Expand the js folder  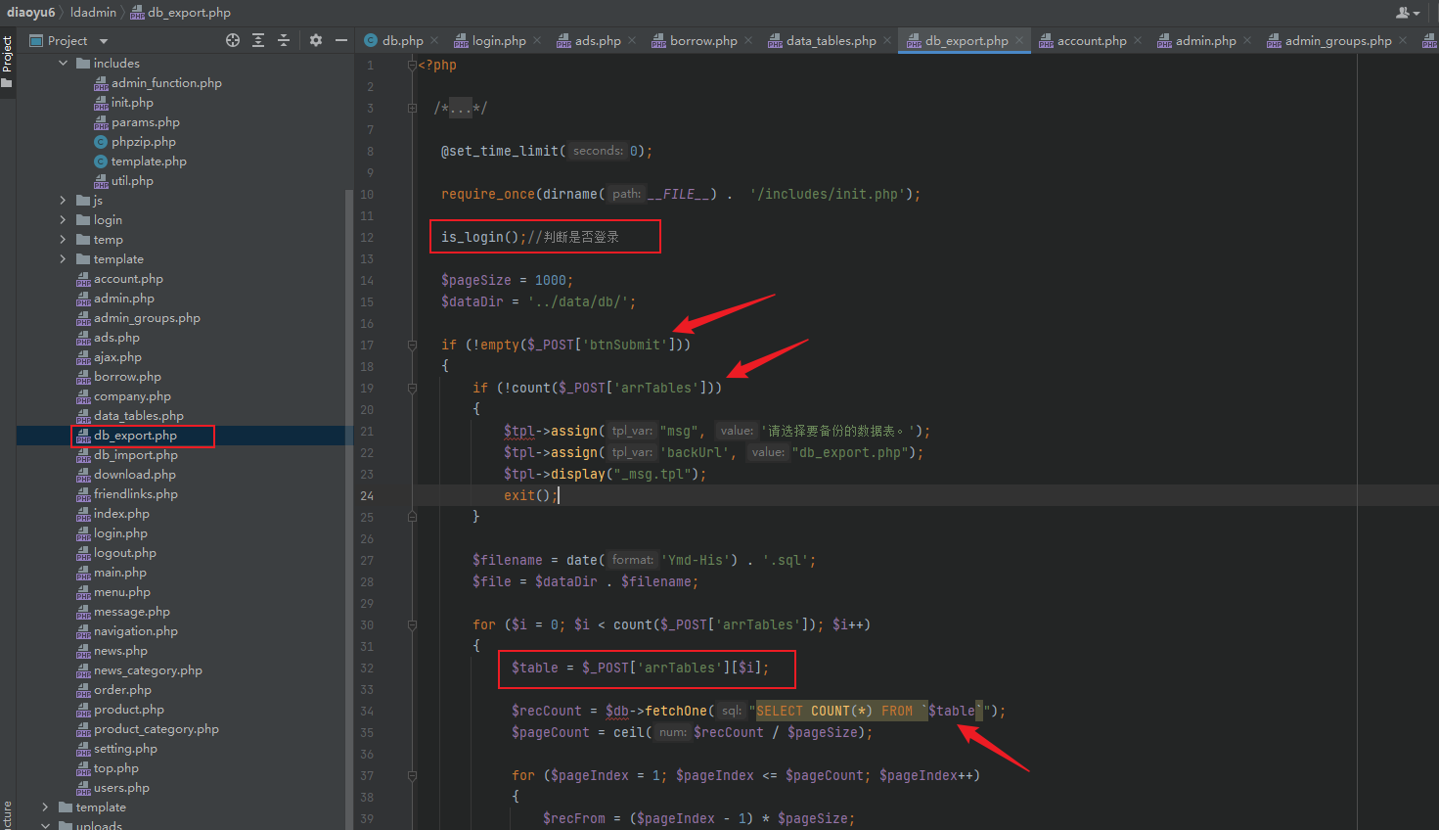coord(64,200)
